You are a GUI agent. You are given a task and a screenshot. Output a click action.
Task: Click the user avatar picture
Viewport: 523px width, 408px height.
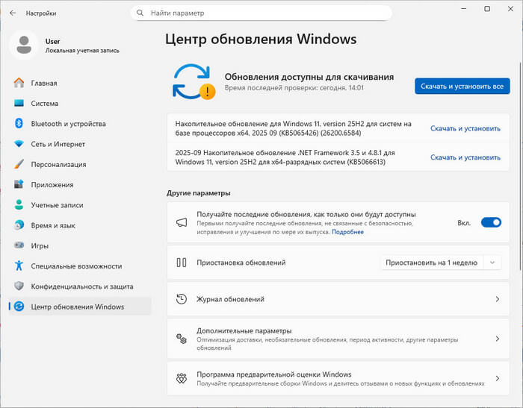tap(23, 45)
